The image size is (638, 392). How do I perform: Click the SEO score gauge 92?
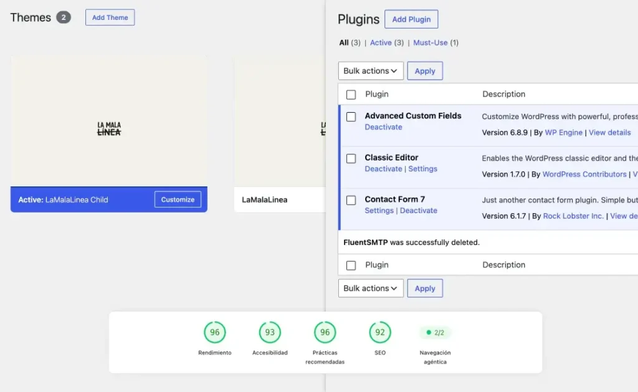(x=380, y=333)
